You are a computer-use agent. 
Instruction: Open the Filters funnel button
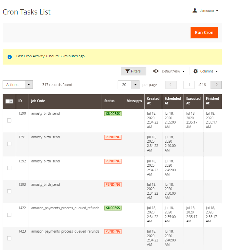(133, 71)
